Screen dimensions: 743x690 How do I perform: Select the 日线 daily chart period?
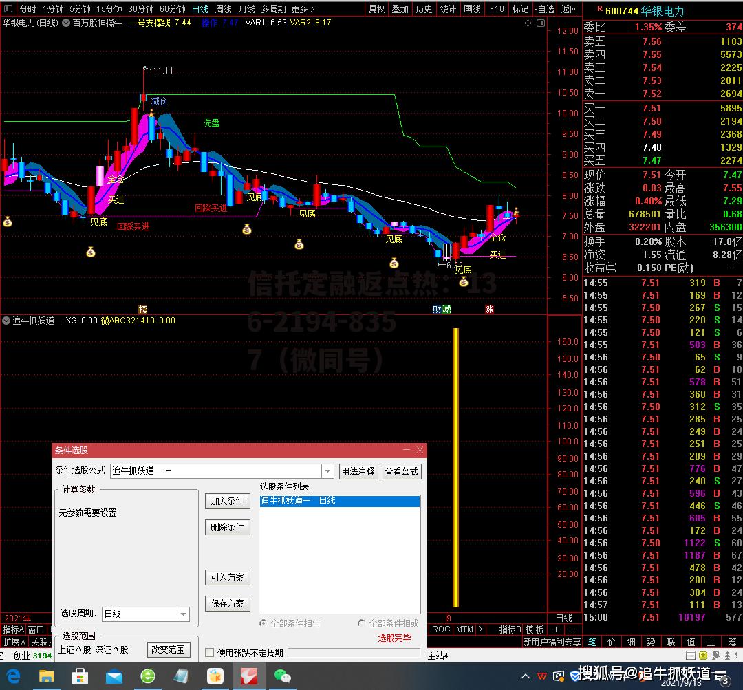200,9
